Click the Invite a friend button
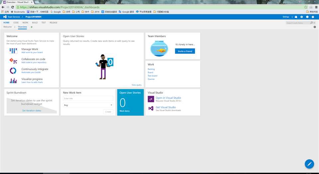Screen dimensions: 319x174 pos(185,51)
